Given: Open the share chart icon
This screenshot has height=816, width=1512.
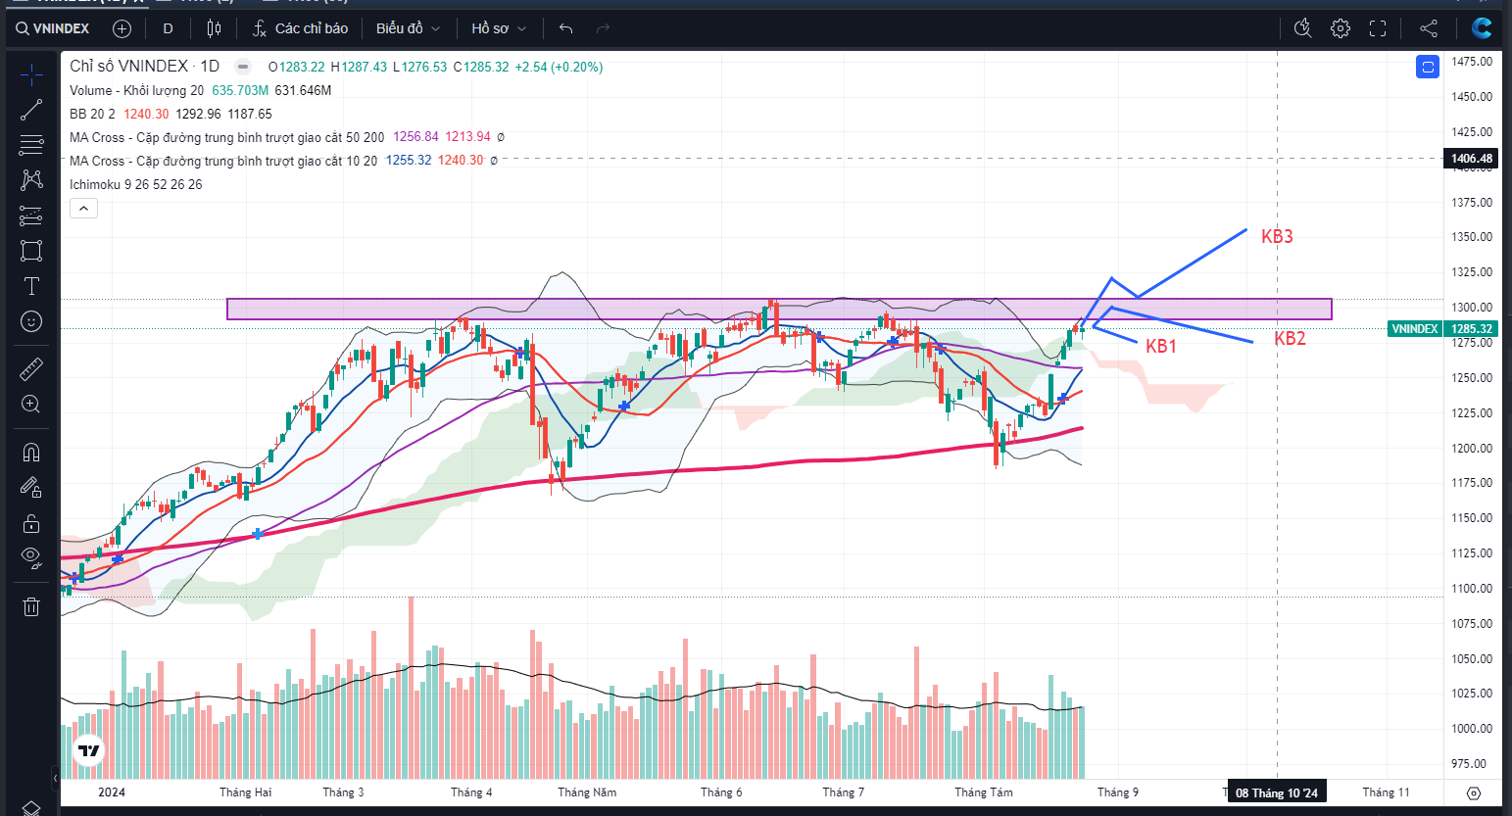Looking at the screenshot, I should (x=1429, y=28).
